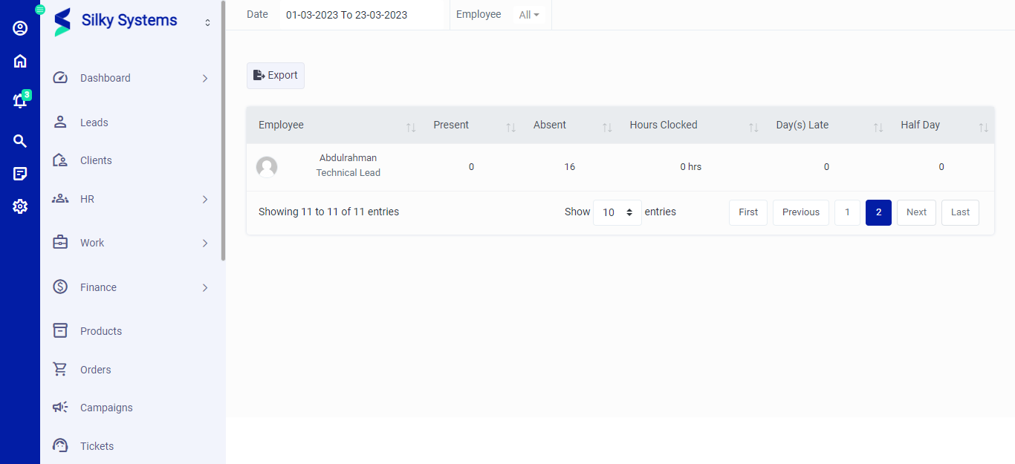
Task: Open the sticky notes icon
Action: tap(20, 174)
